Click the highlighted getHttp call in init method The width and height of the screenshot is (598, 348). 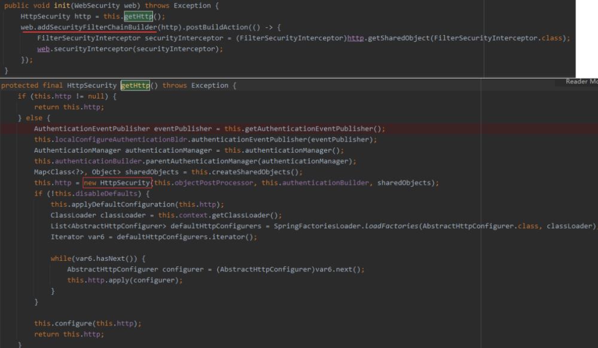click(139, 16)
